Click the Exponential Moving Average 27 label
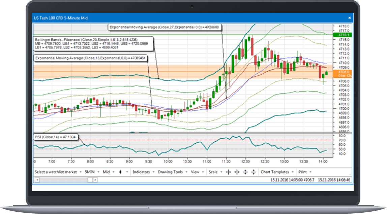The width and height of the screenshot is (387, 214). pos(165,27)
